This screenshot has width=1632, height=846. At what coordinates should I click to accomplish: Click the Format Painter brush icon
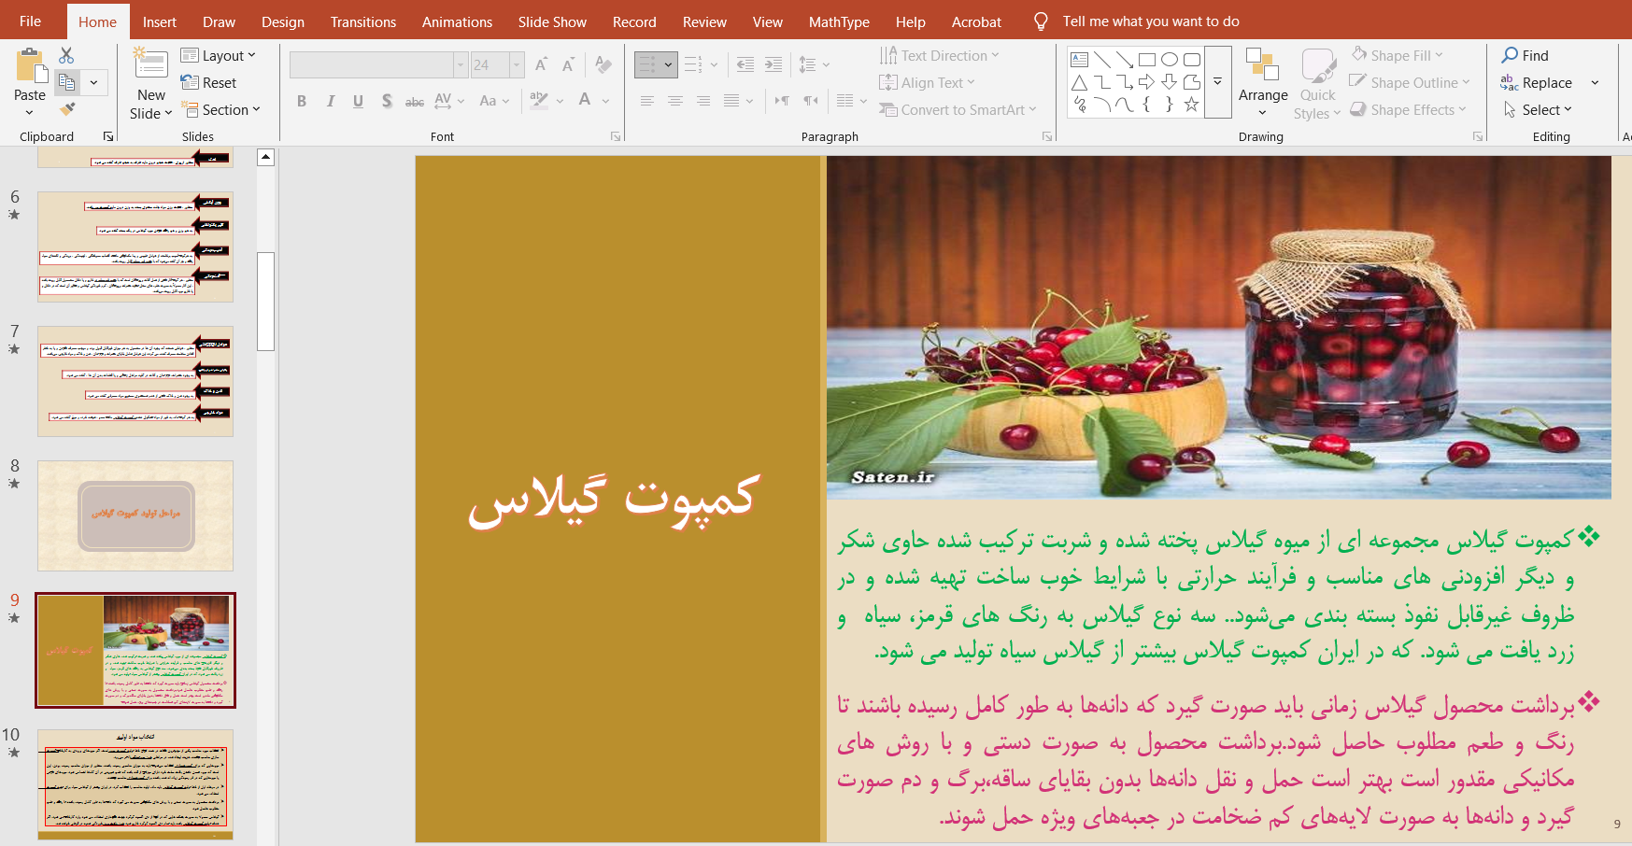pos(66,109)
